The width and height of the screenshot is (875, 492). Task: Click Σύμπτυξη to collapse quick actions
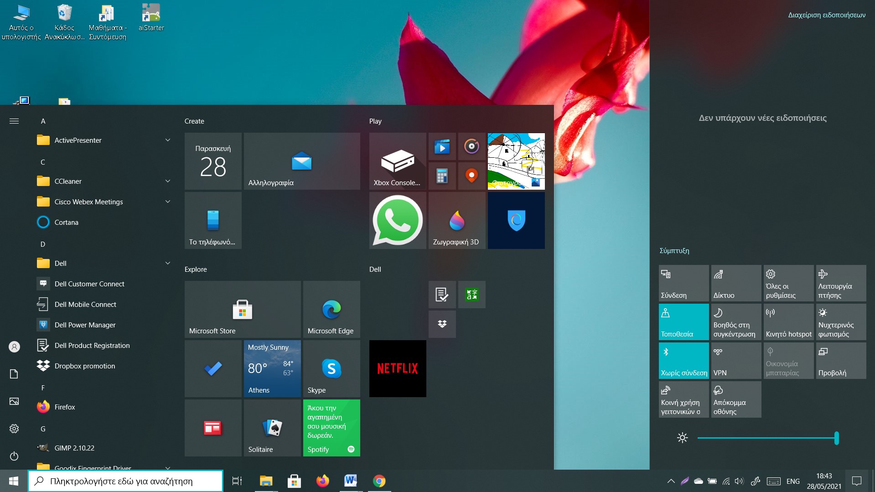pos(674,251)
